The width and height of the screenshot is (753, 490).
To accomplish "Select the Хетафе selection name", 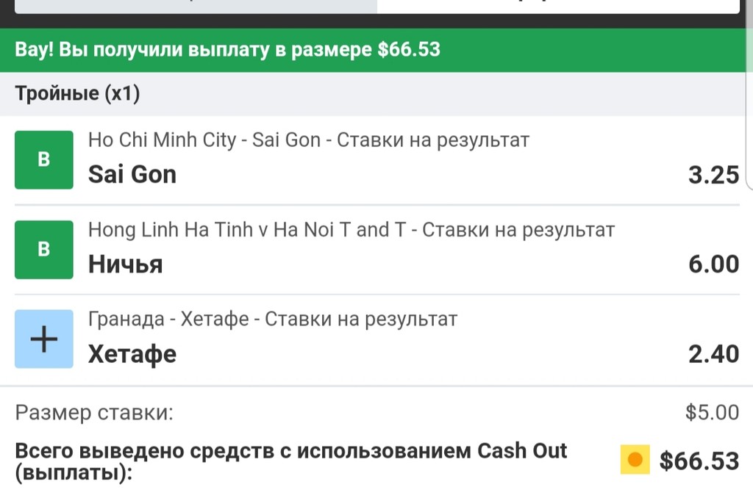I will pyautogui.click(x=132, y=355).
